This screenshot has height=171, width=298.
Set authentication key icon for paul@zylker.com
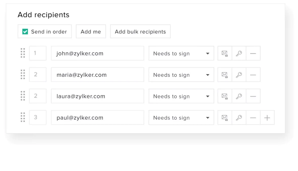coord(239,118)
